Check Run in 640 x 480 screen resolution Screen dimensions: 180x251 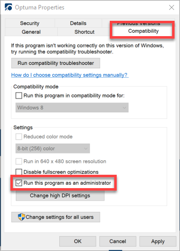19,161
